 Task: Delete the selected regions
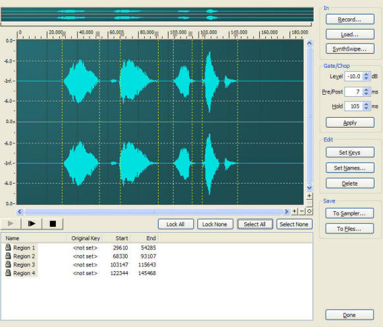[x=350, y=183]
